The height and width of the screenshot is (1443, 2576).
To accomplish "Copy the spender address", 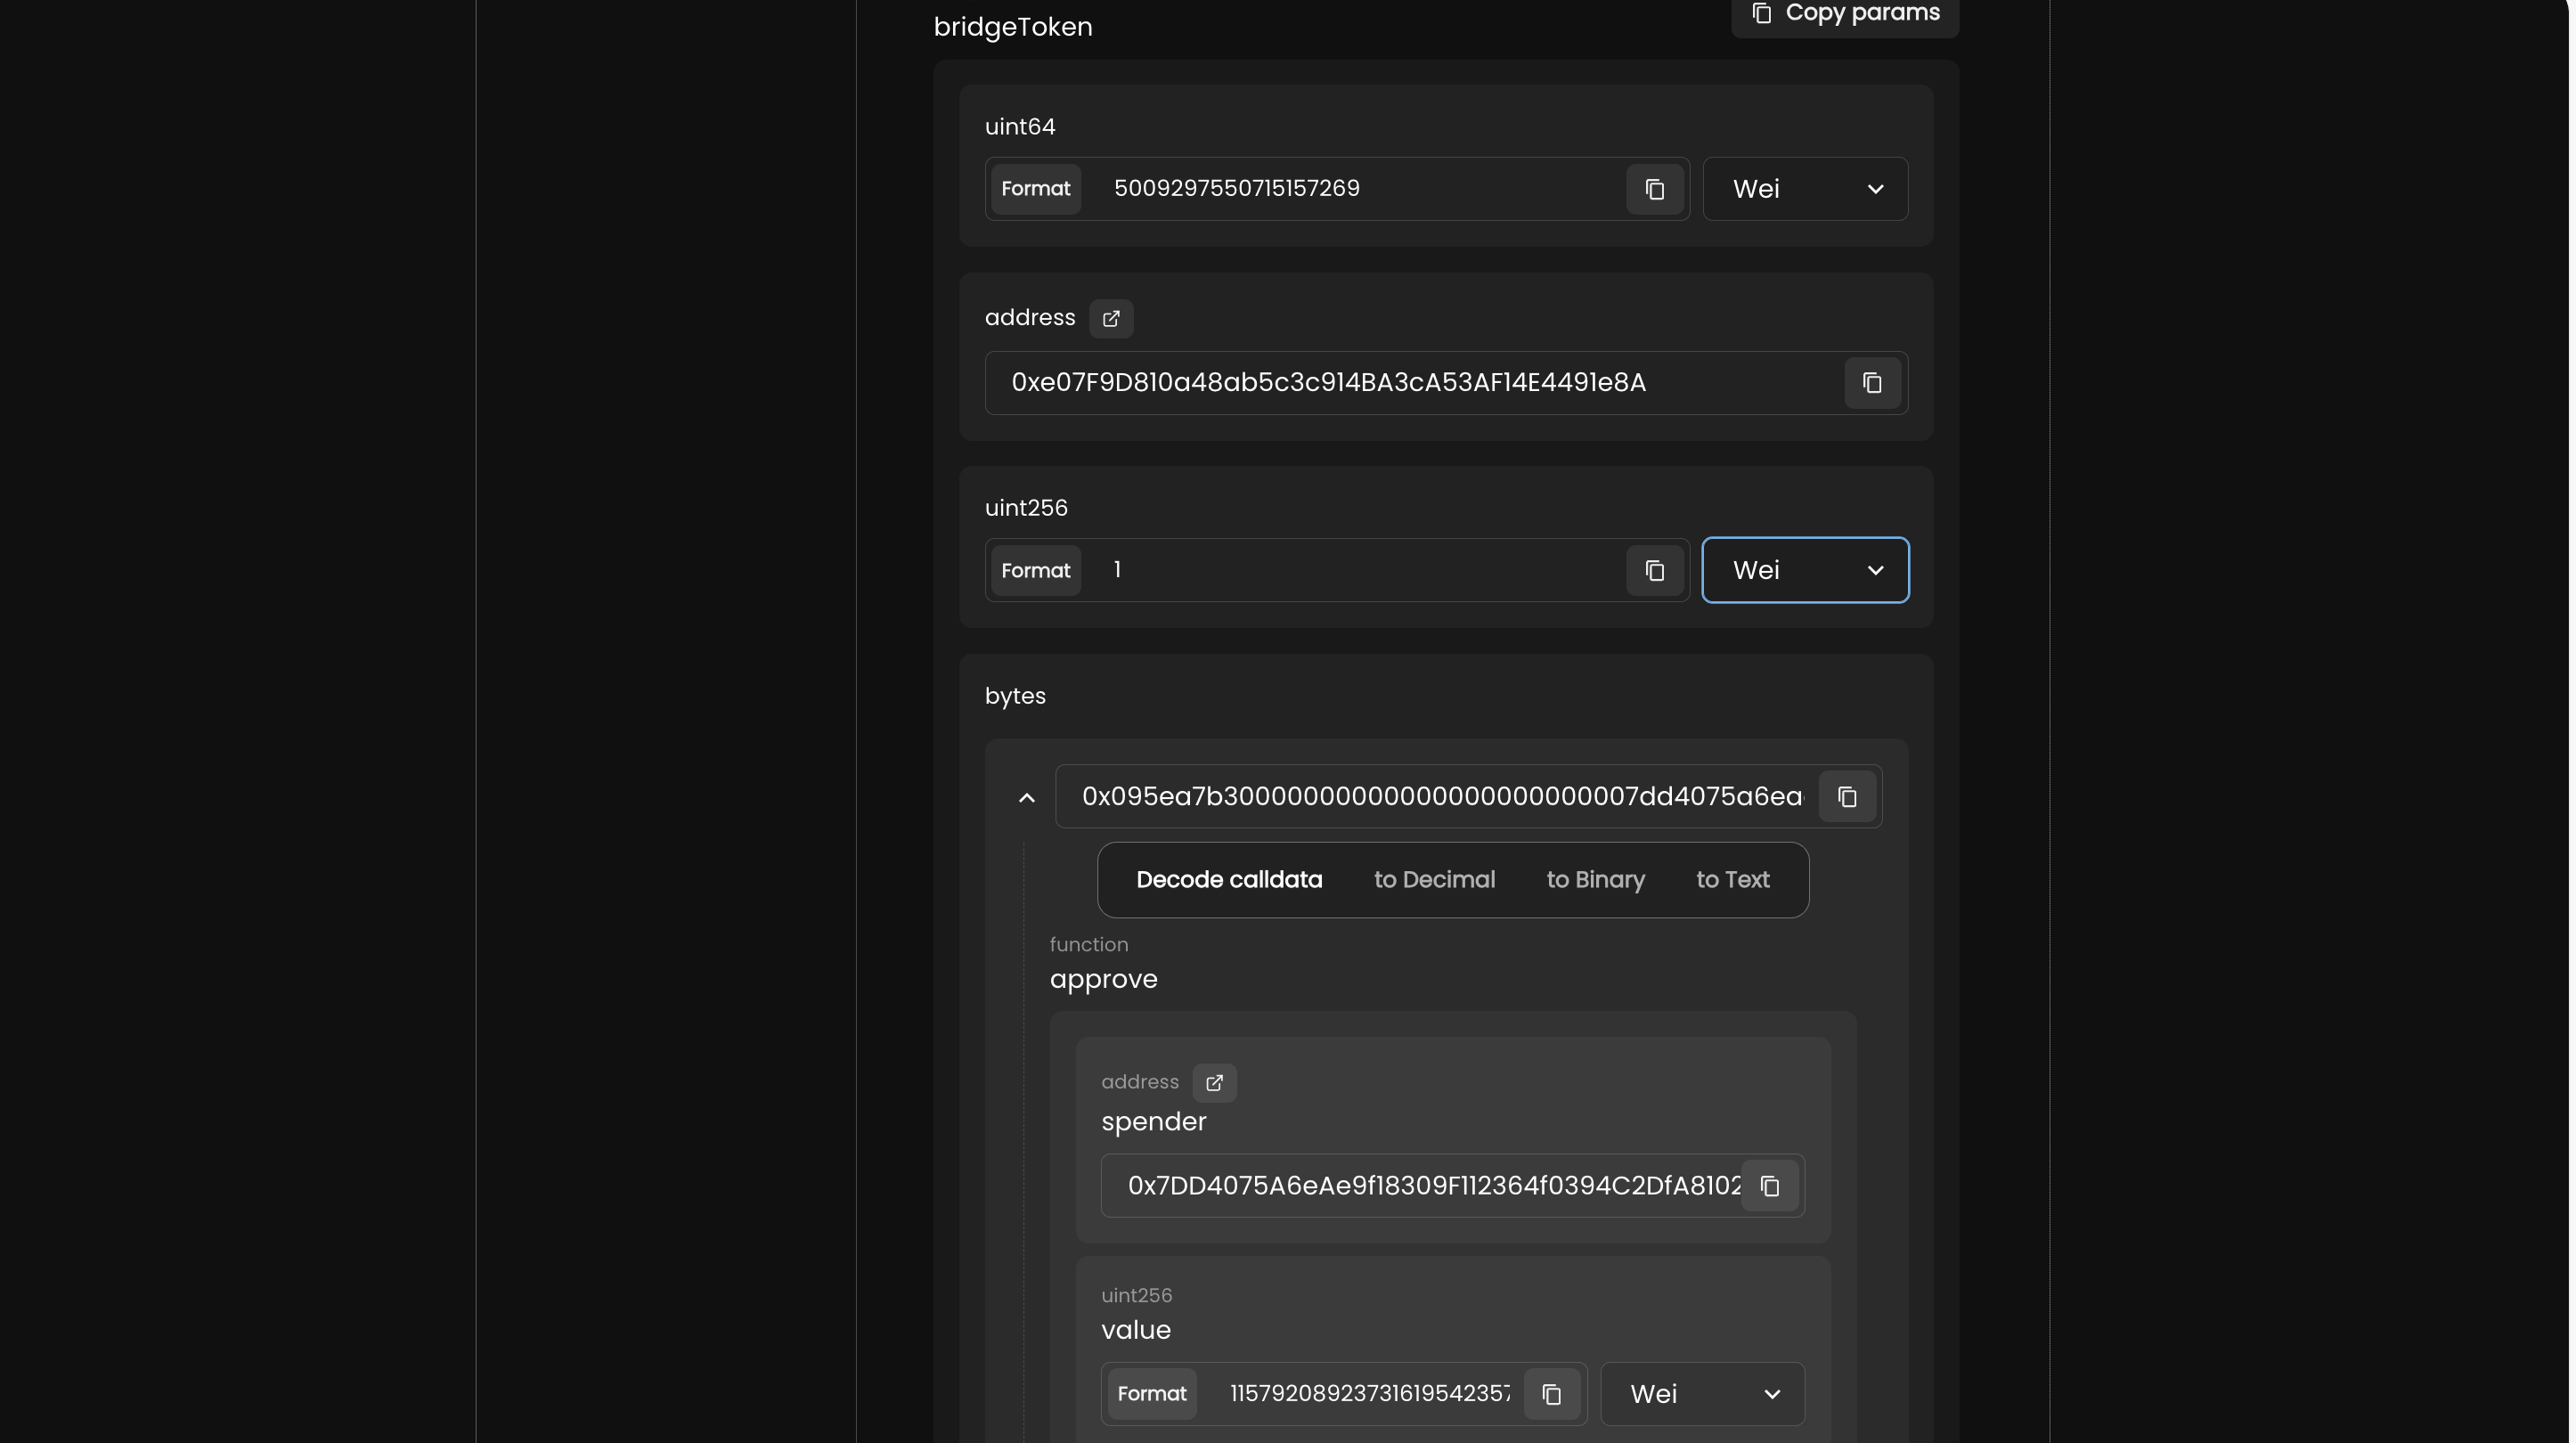I will (x=1769, y=1186).
